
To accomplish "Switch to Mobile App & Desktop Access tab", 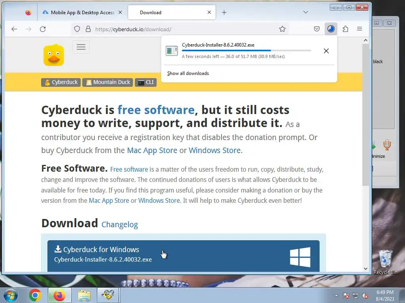I will click(82, 12).
